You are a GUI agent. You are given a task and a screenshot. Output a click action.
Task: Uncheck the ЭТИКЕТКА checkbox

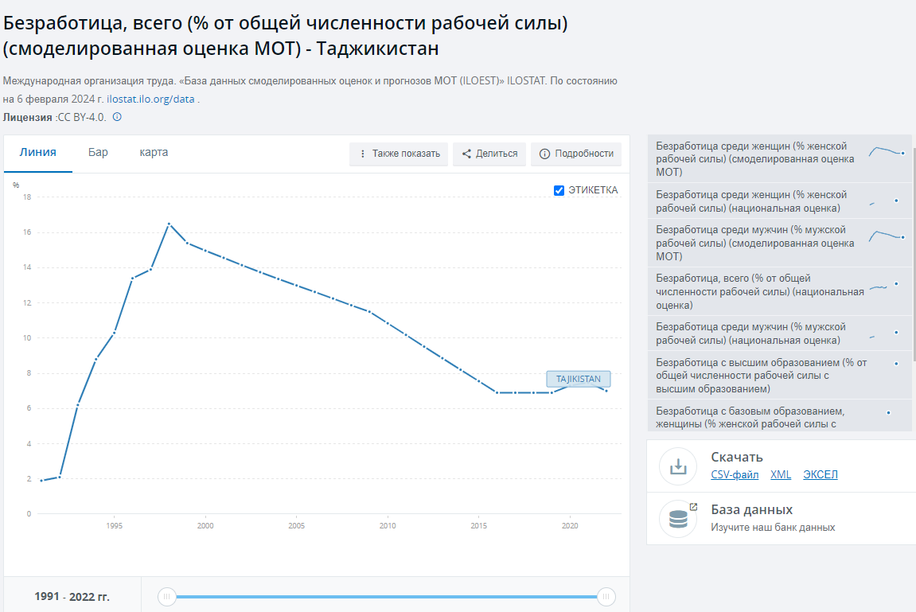tap(559, 190)
